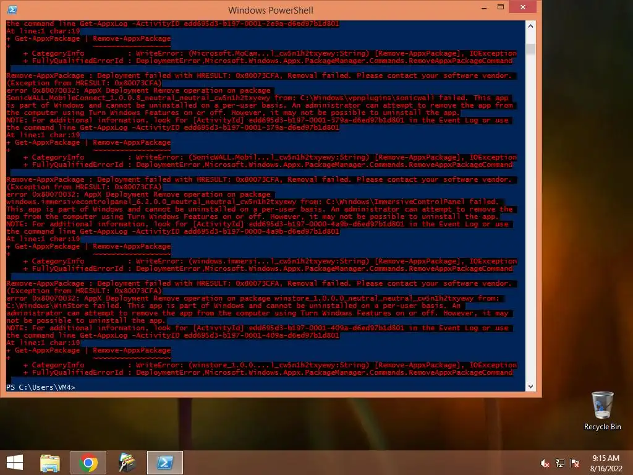The height and width of the screenshot is (475, 633).
Task: Click the PS C:\Users\VM4> prompt line
Action: [x=41, y=387]
